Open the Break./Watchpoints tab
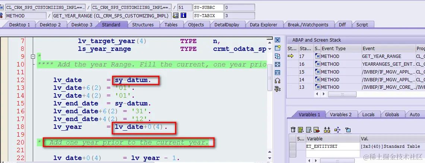 [308, 25]
